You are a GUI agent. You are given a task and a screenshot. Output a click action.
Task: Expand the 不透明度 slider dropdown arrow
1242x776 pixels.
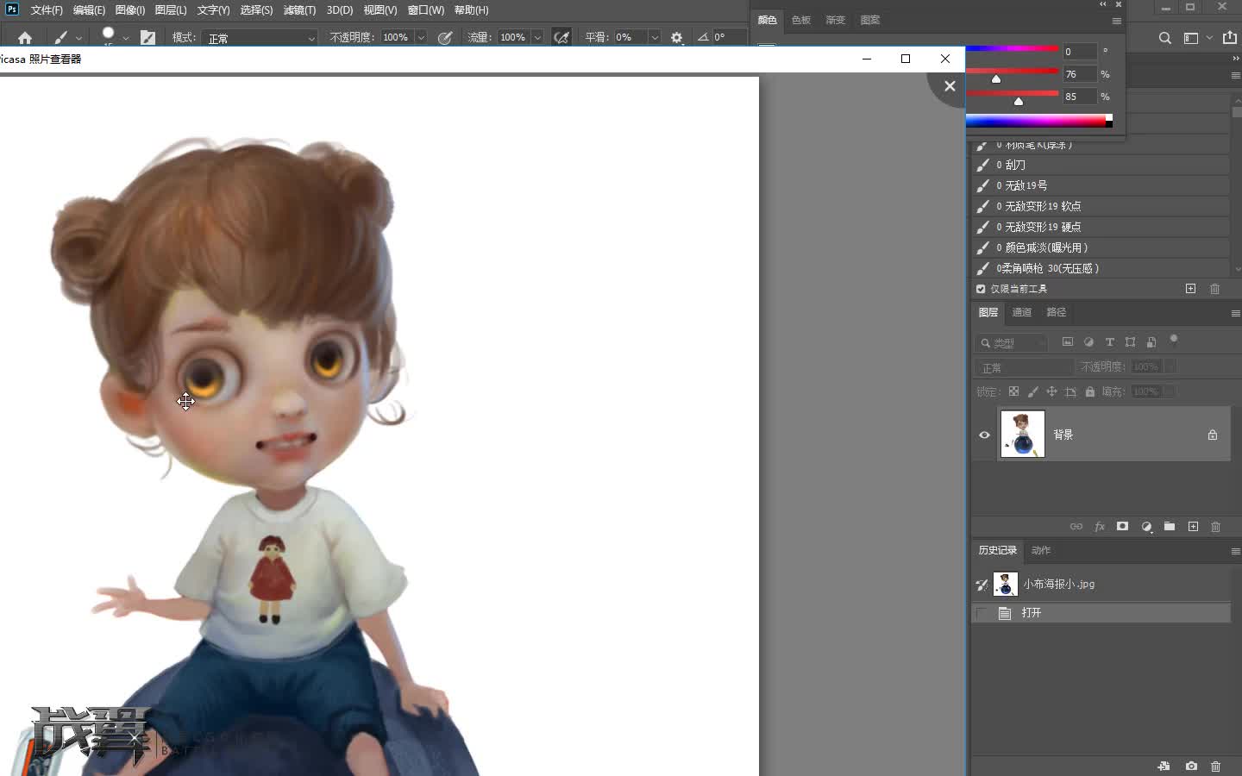pos(421,38)
